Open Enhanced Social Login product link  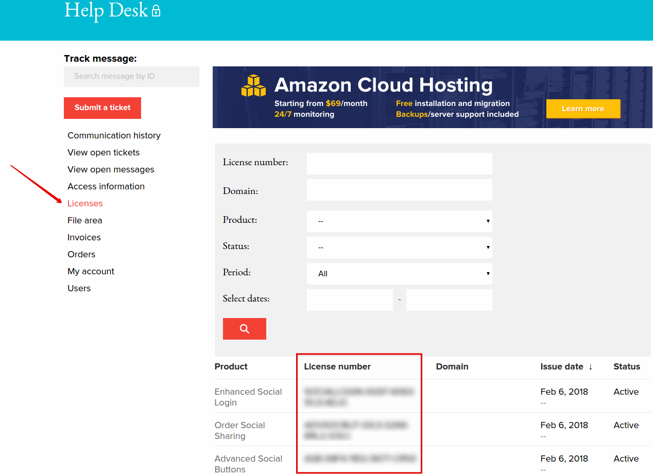[x=248, y=397]
